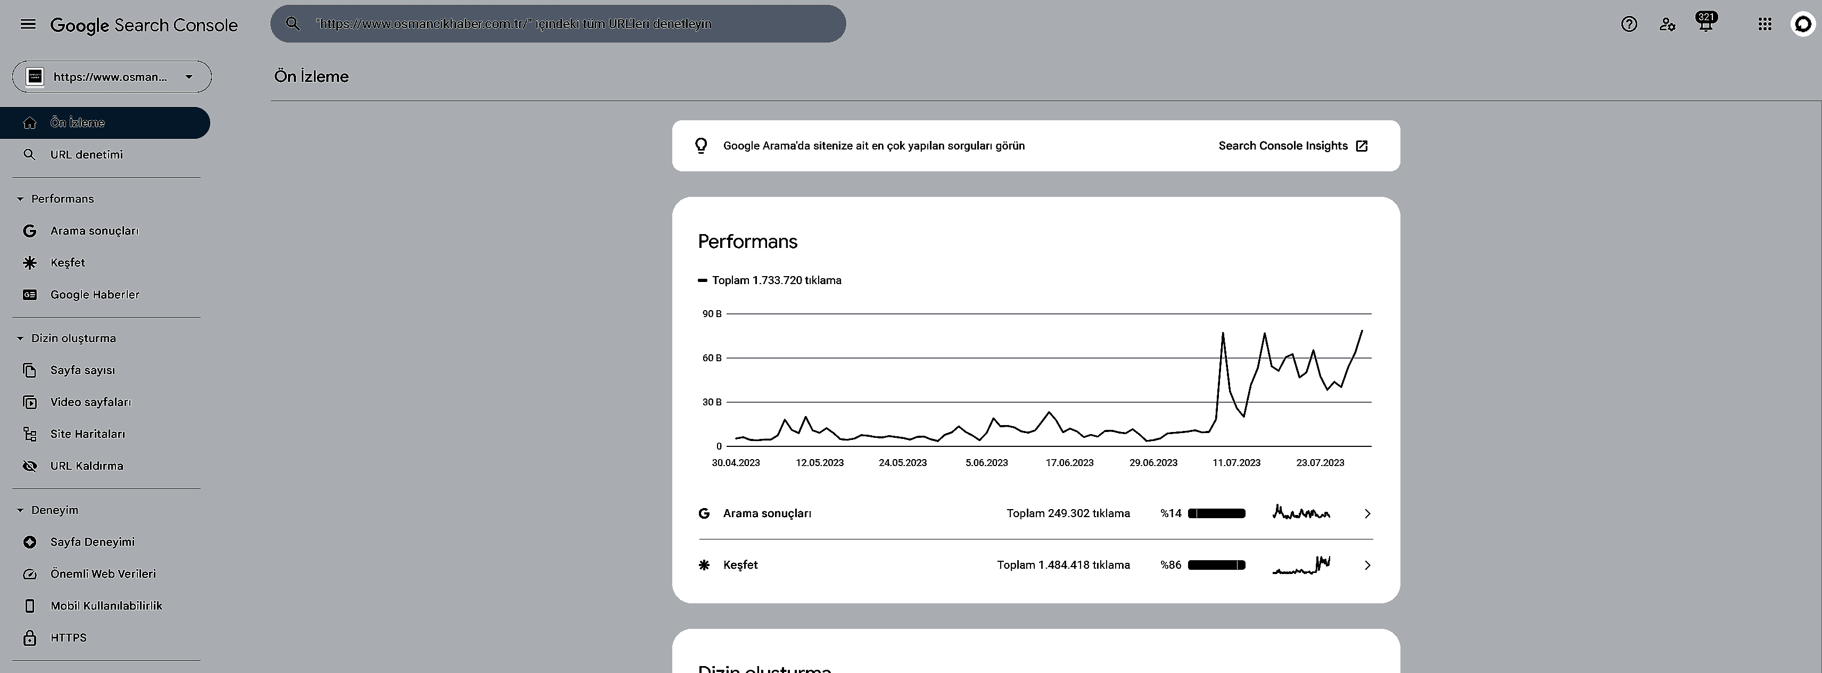This screenshot has height=673, width=1822.
Task: Click the G icon in Performans card
Action: point(704,514)
